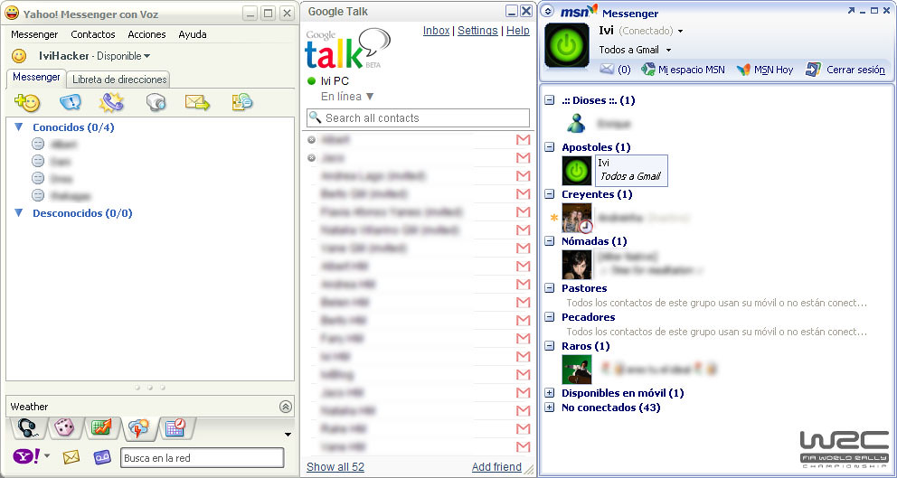The width and height of the screenshot is (897, 478).
Task: Open the Disponible status dropdown in Yahoo
Action: 147,56
